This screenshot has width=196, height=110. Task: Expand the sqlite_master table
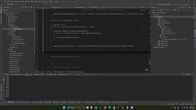point(157,43)
